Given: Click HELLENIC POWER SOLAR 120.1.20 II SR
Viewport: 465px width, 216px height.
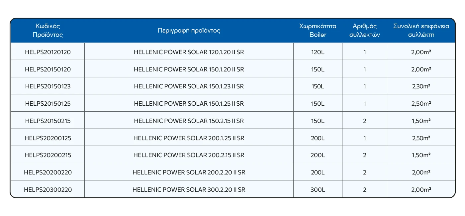Looking at the screenshot, I should coord(189,52).
